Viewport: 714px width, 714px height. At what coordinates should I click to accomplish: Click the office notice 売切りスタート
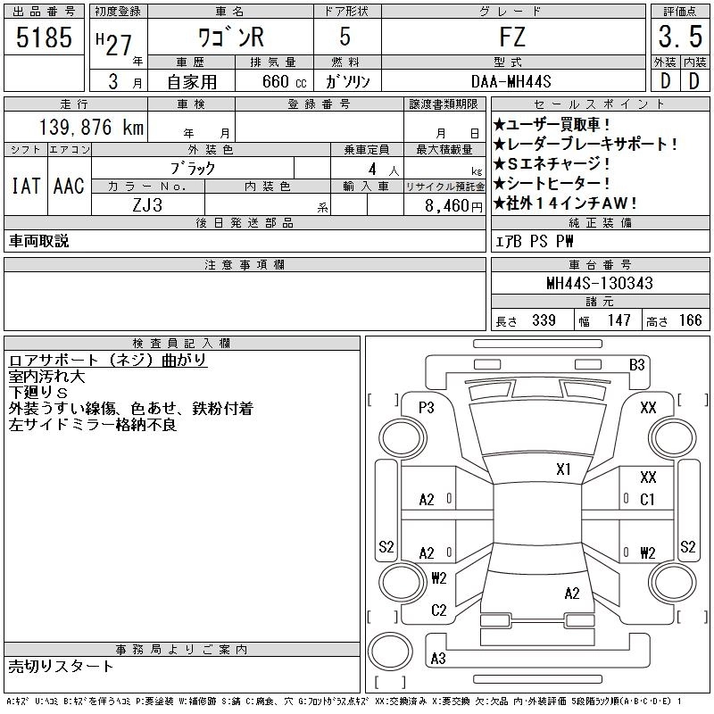(61, 667)
